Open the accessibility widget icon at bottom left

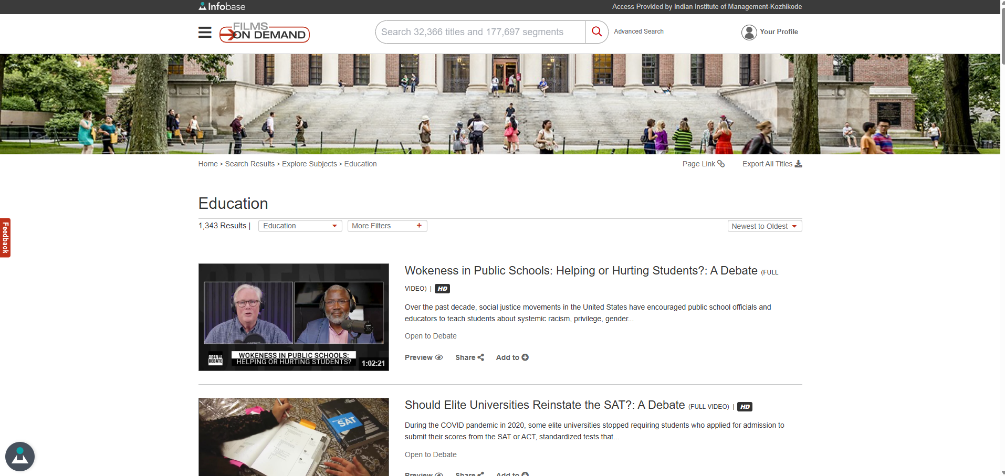pos(20,456)
